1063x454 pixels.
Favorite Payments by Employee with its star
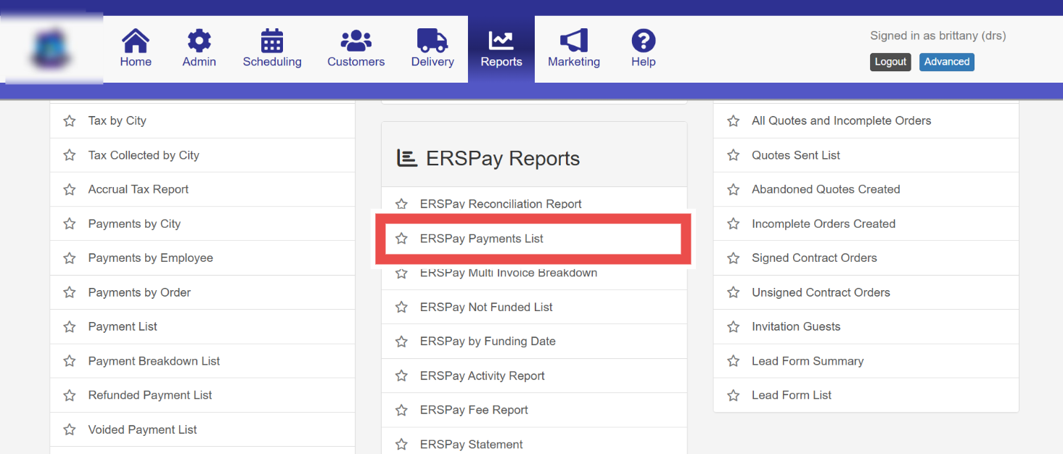(70, 258)
